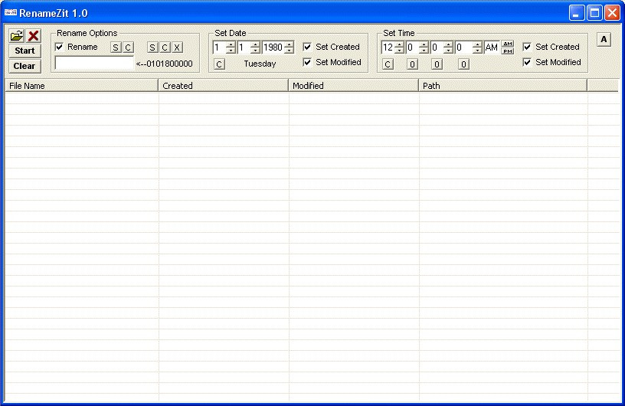
Task: Click the 0 button below the minutes spinner
Action: pyautogui.click(x=412, y=64)
